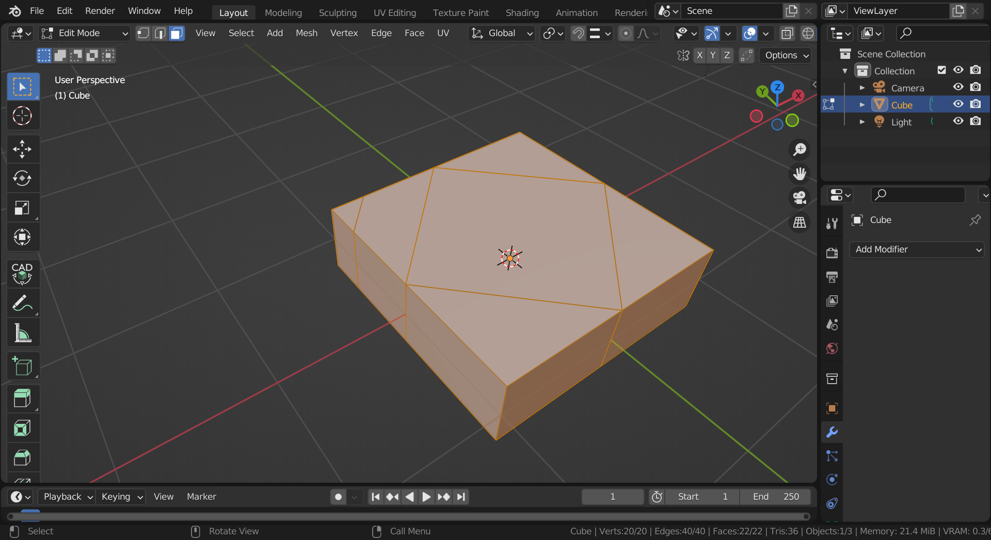Click the pan view hand icon

[800, 174]
